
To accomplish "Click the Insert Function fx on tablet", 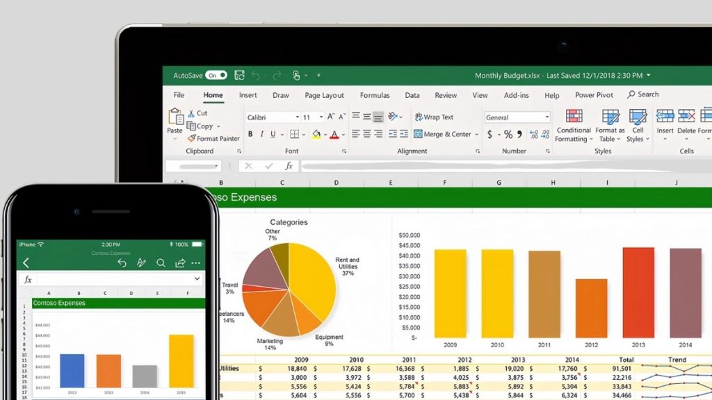I will click(x=289, y=166).
